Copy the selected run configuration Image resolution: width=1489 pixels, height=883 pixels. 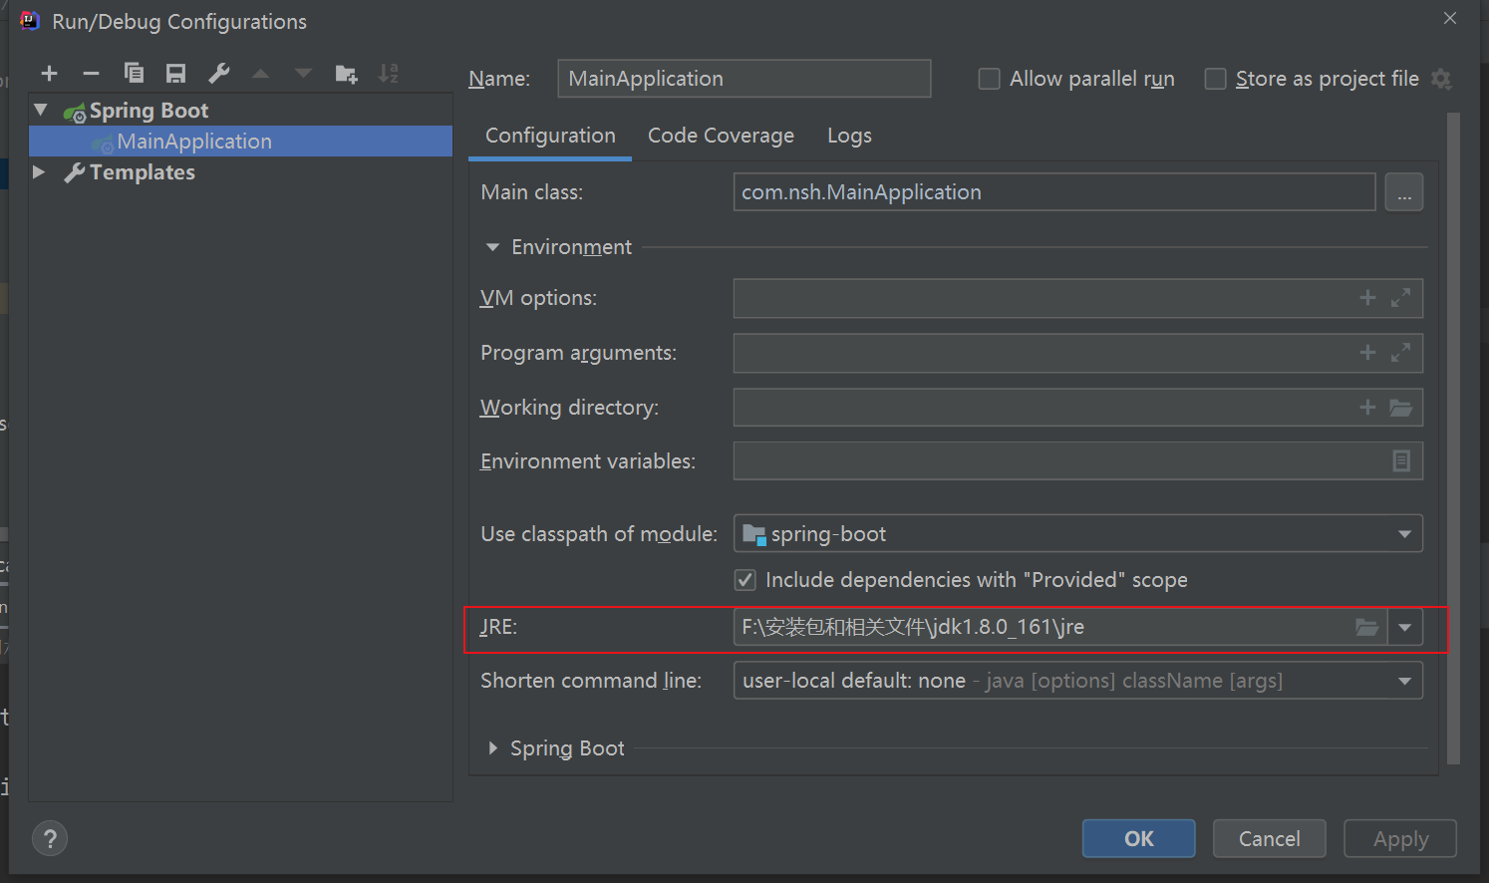[x=134, y=74]
